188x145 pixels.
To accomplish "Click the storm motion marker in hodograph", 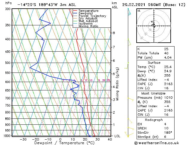I will [x=154, y=24].
